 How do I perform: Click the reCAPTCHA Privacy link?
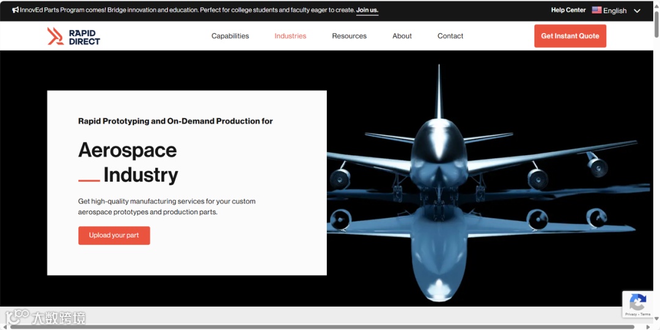click(631, 315)
